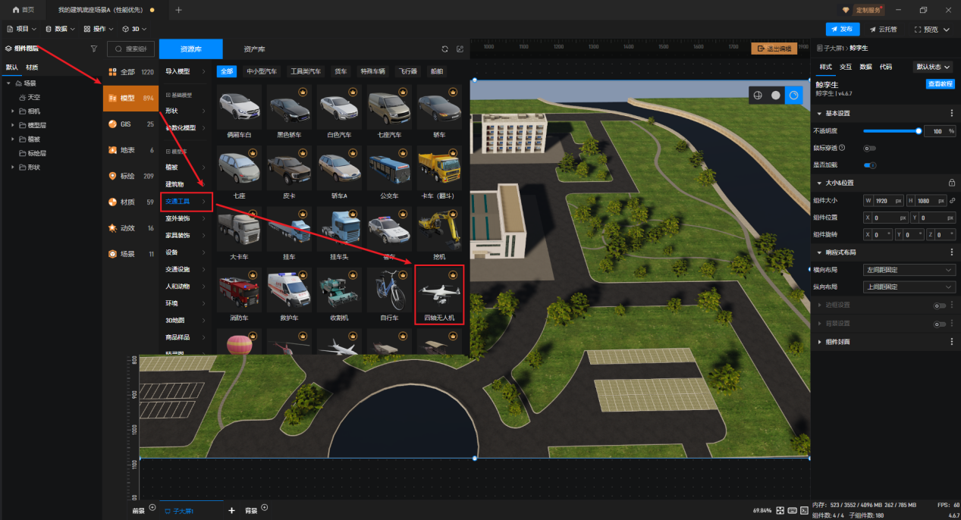Viewport: 961px width, 520px height.
Task: Switch to the 资产库 tab
Action: [254, 49]
